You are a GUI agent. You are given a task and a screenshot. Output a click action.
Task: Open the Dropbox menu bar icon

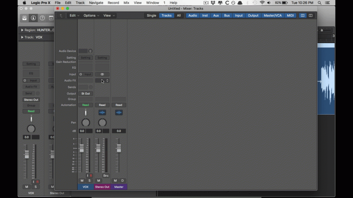point(213,3)
